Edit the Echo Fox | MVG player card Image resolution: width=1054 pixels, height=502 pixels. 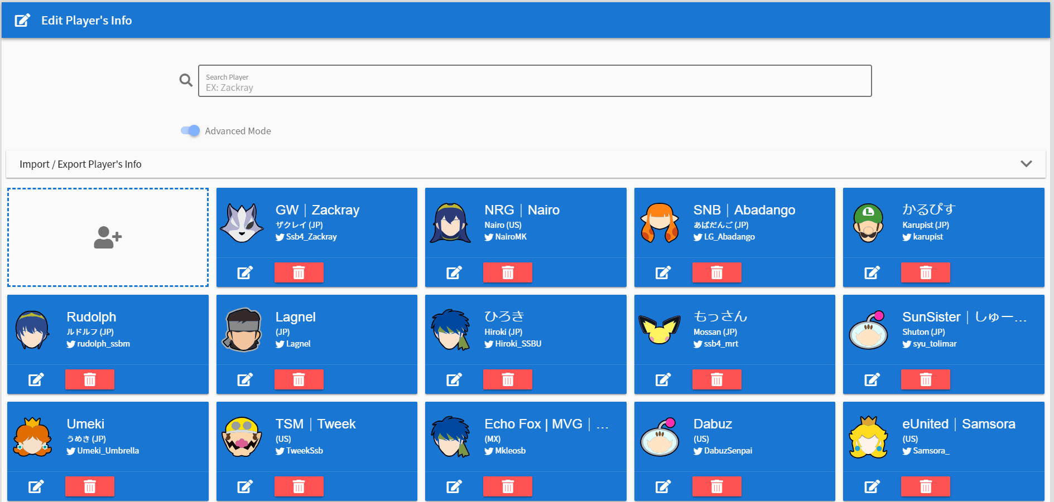pos(454,486)
